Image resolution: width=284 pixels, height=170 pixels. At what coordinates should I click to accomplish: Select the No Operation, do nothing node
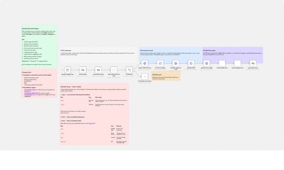[x=145, y=77]
